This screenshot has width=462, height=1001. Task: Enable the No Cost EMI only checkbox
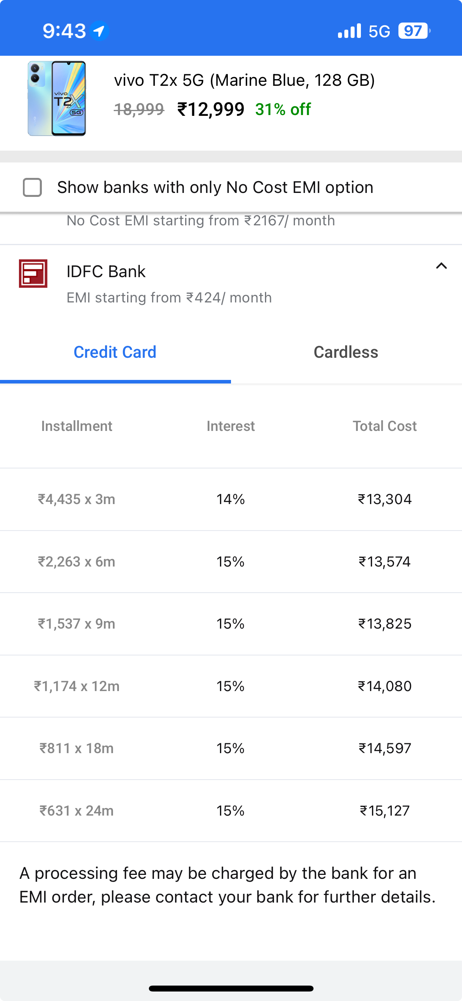[x=32, y=187]
